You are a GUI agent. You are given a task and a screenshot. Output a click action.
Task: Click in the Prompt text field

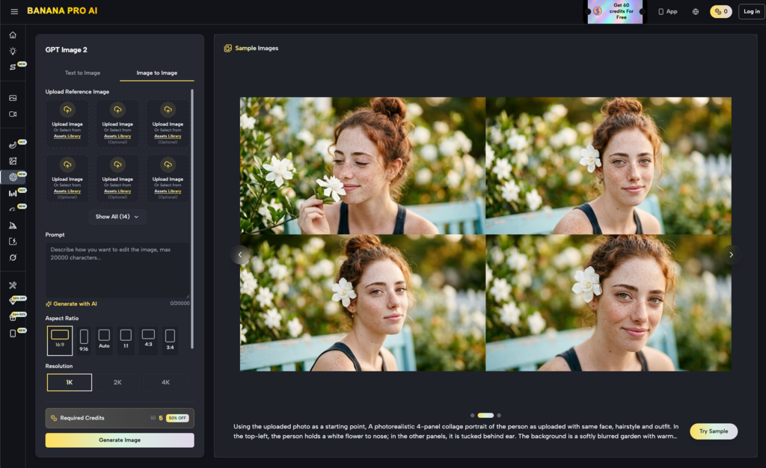coord(117,269)
